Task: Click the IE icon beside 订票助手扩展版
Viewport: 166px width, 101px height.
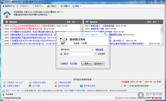Action: pyautogui.click(x=30, y=83)
